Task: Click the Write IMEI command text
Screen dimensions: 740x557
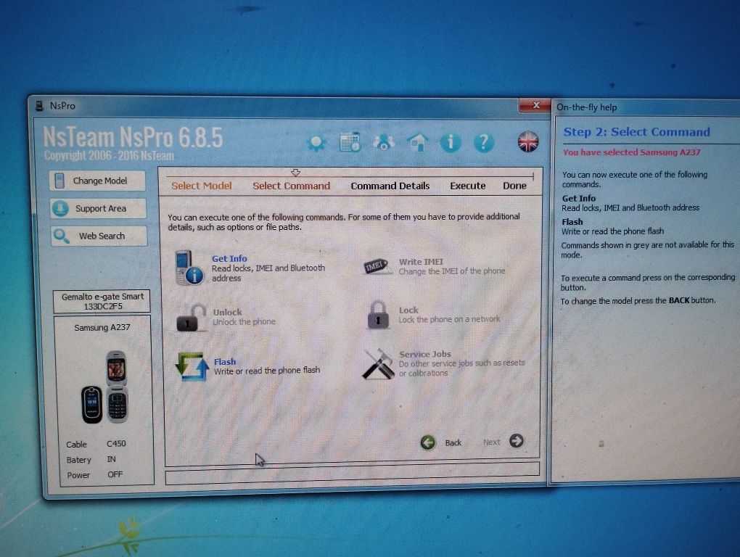Action: (421, 262)
